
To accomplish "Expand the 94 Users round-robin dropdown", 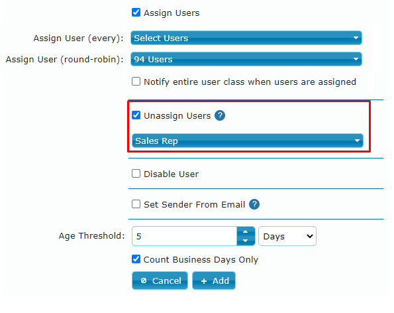I will click(x=246, y=59).
